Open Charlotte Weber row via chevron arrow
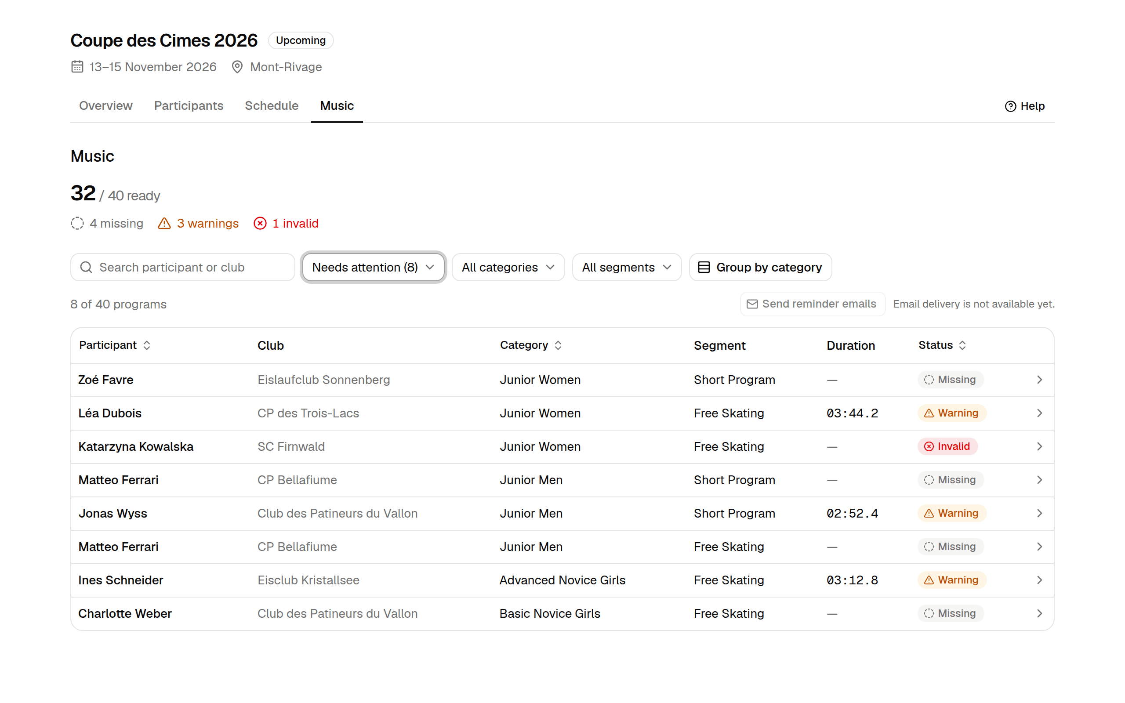The image size is (1125, 703). pyautogui.click(x=1039, y=614)
